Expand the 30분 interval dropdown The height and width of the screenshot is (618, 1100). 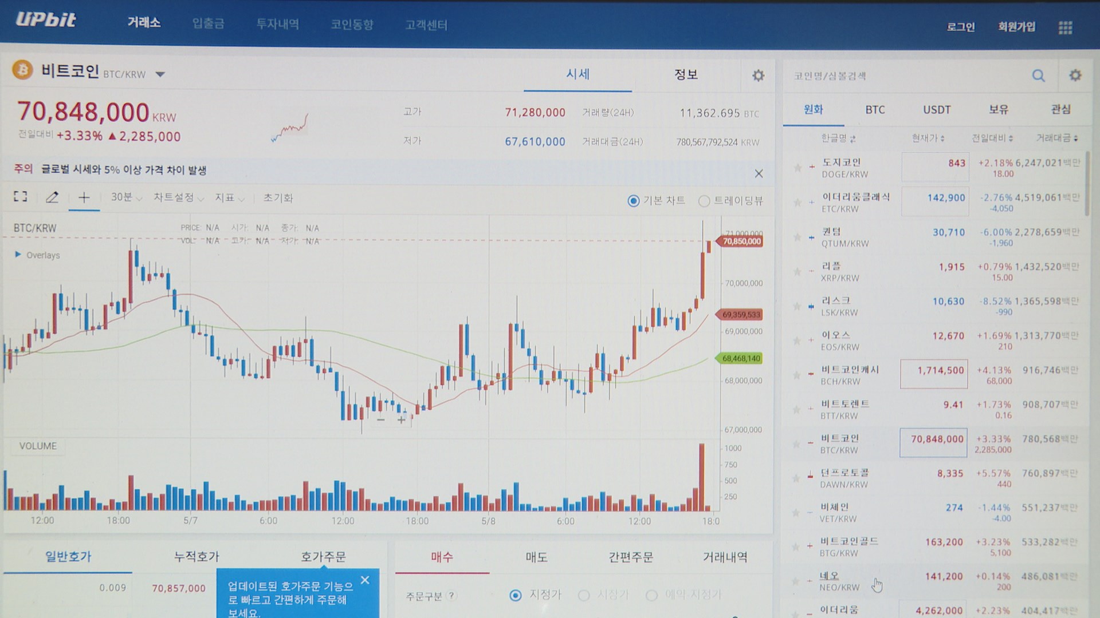click(x=126, y=197)
